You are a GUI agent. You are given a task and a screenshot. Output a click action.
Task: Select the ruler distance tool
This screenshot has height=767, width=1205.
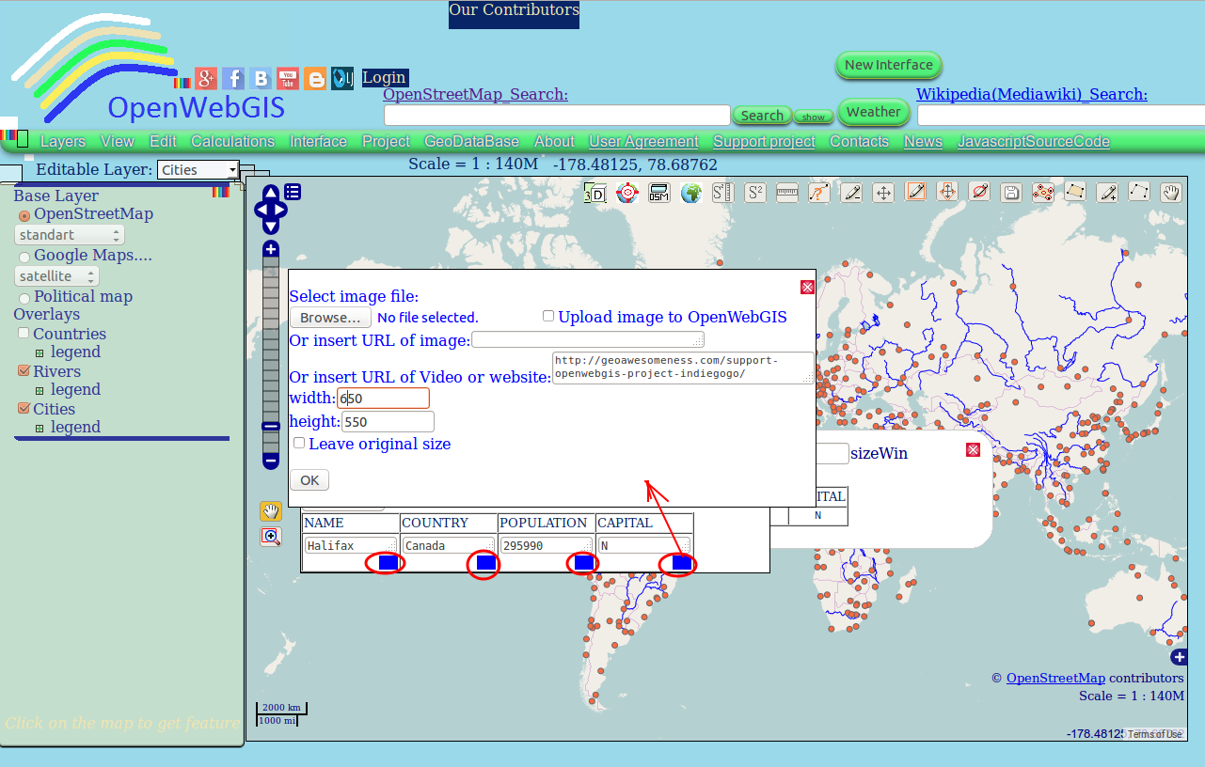(787, 193)
